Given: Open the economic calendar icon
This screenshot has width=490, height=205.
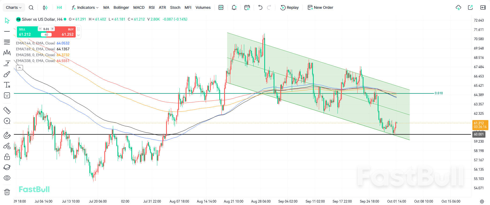Looking at the screenshot, I should [247, 7].
